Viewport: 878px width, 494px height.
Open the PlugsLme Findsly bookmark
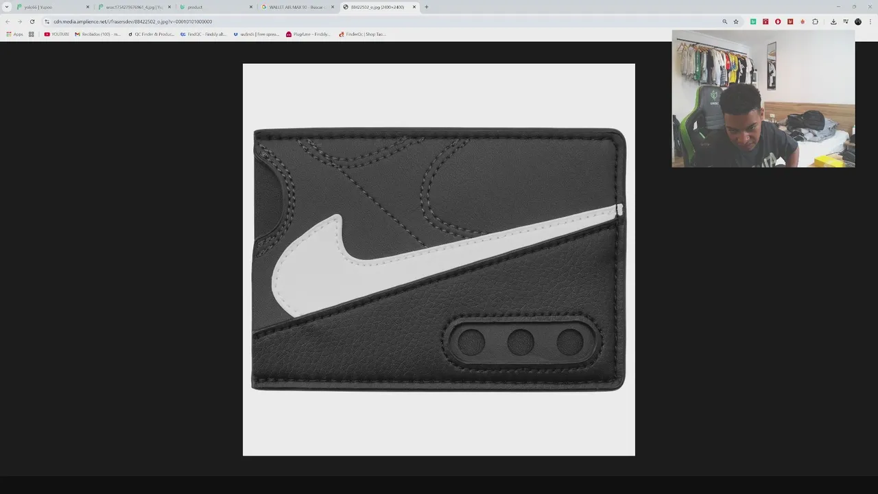[x=308, y=34]
